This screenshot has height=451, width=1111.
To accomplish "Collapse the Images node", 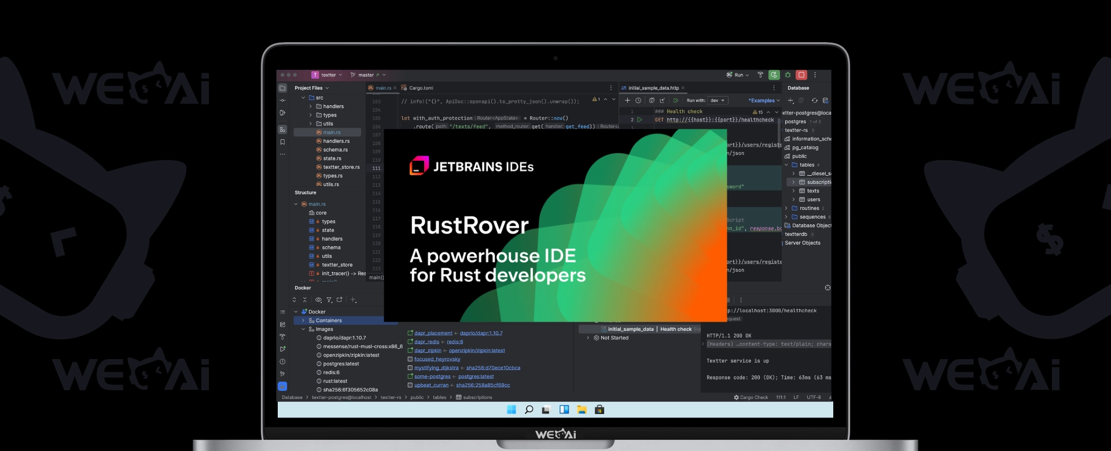I will pos(303,329).
